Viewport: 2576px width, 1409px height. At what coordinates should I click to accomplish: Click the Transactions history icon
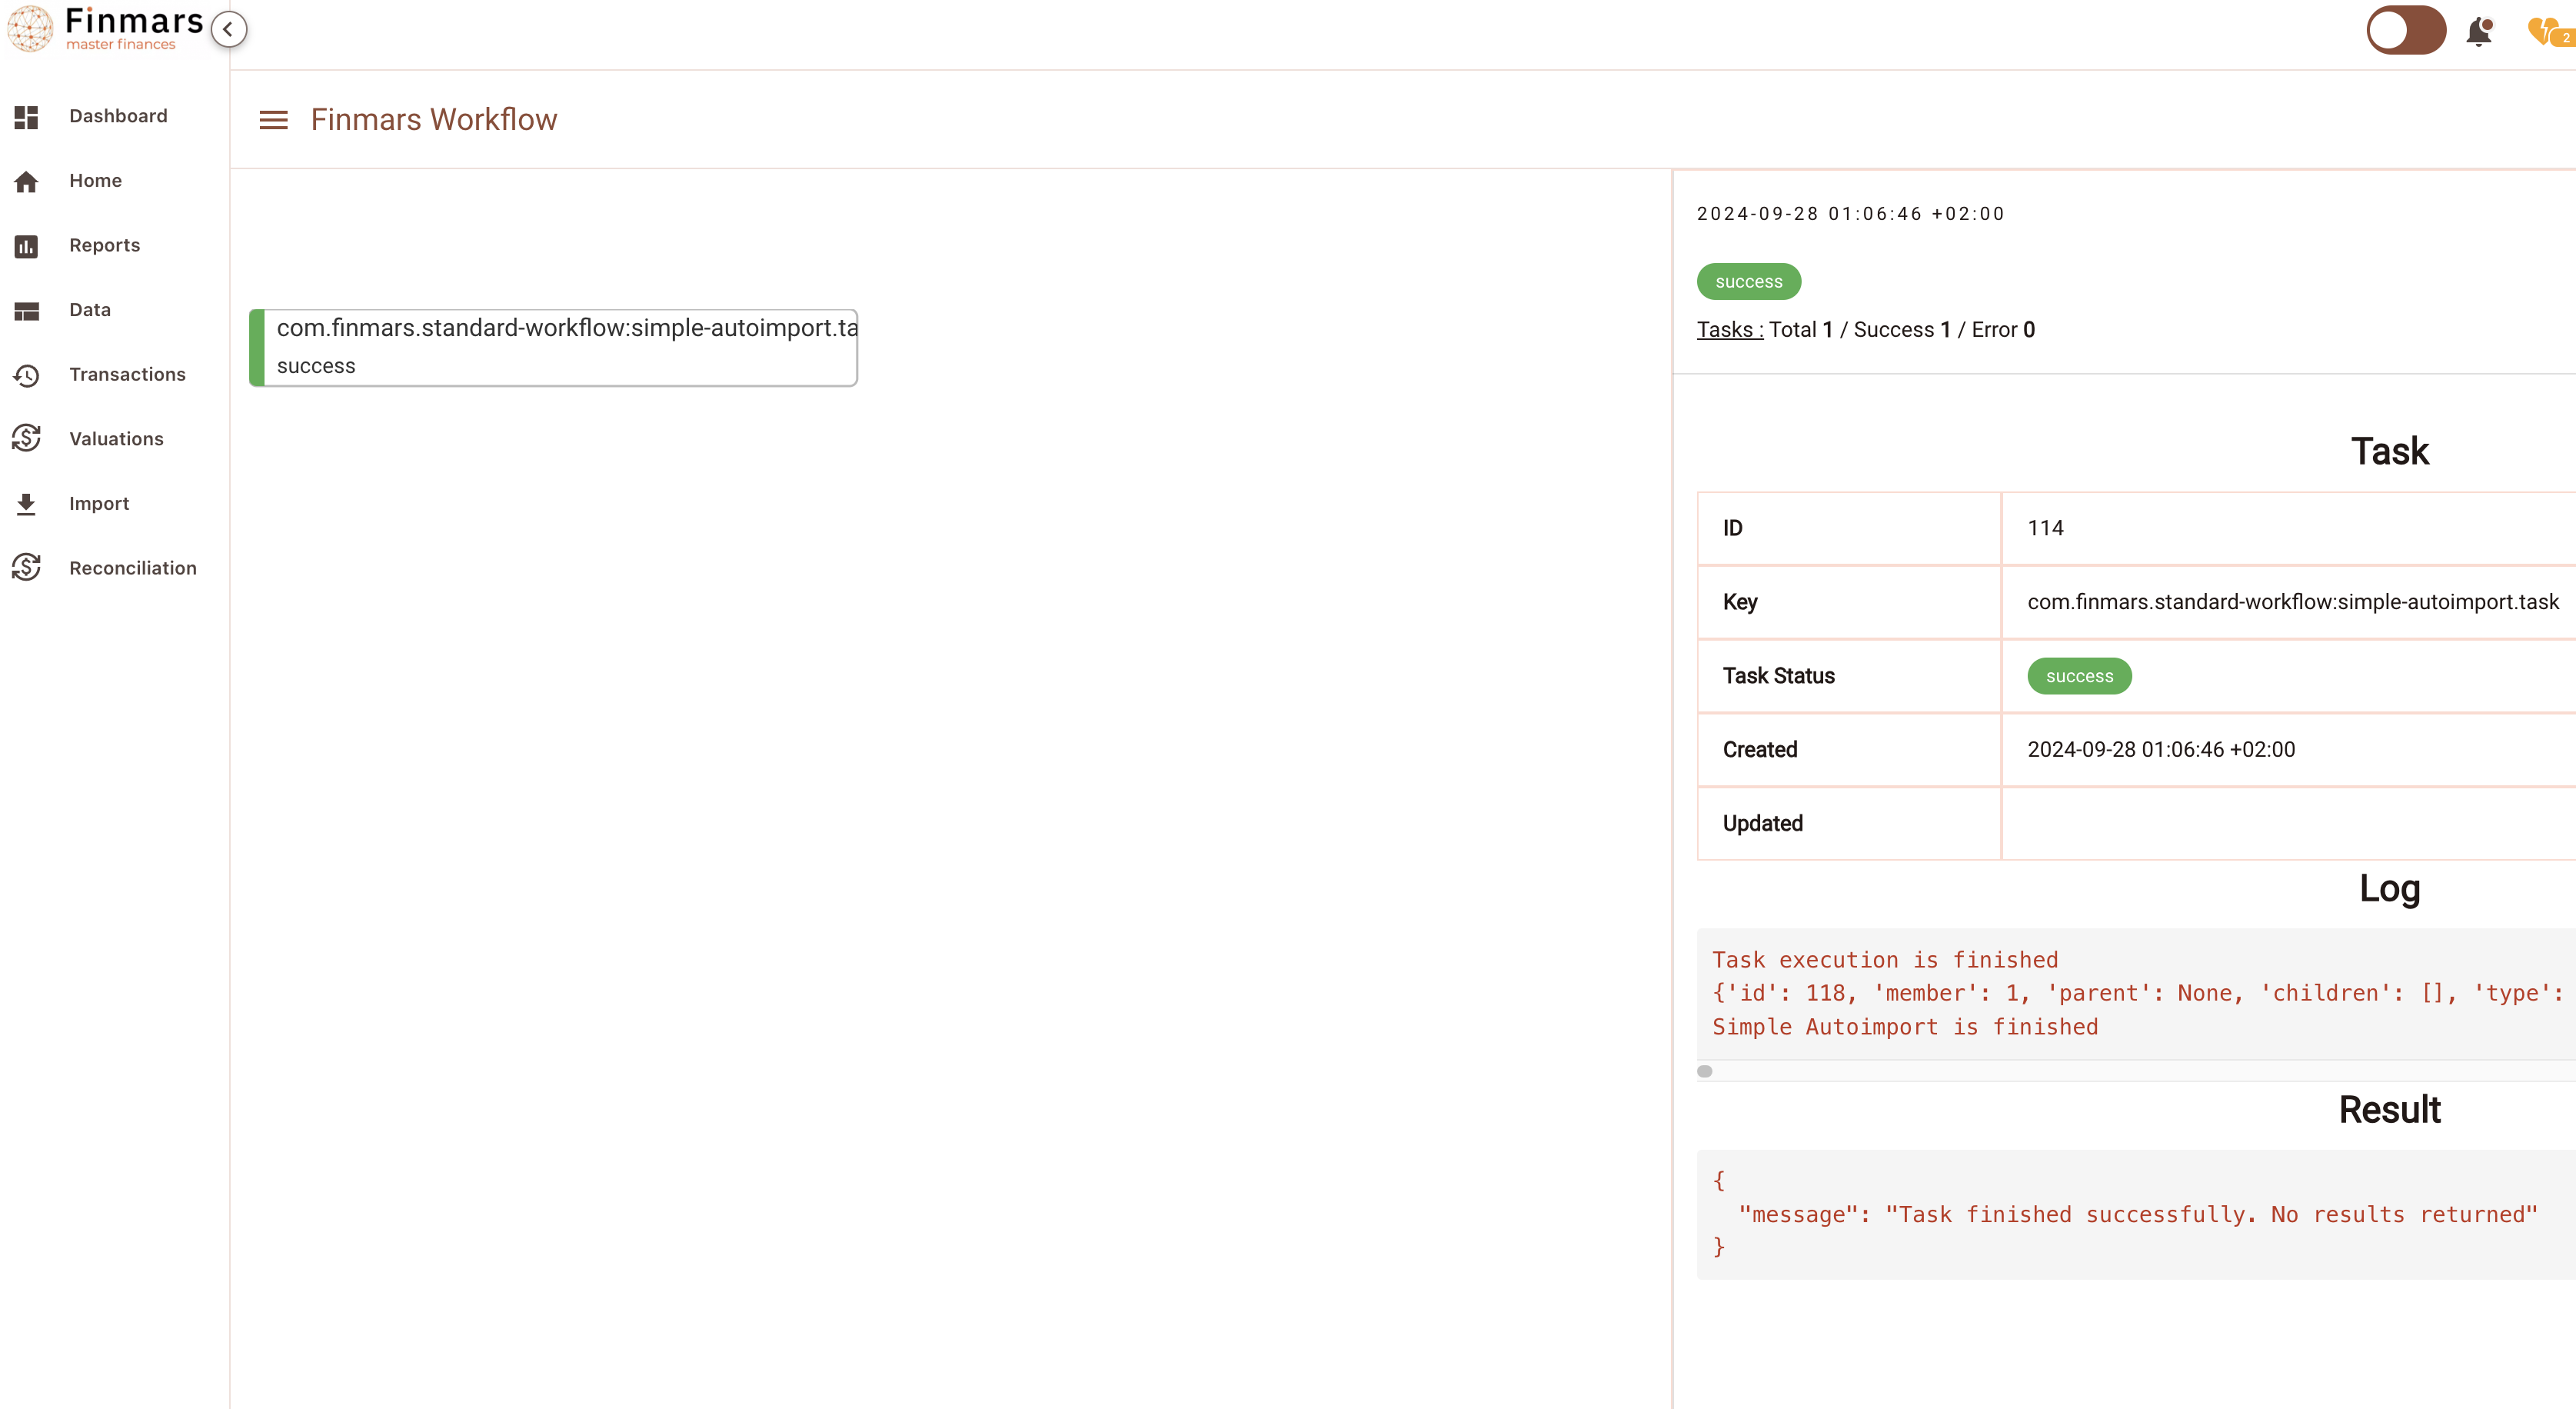[x=26, y=375]
